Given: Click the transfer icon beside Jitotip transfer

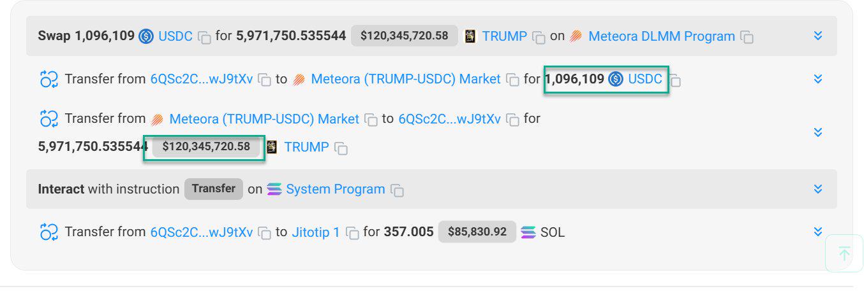Looking at the screenshot, I should click(49, 232).
